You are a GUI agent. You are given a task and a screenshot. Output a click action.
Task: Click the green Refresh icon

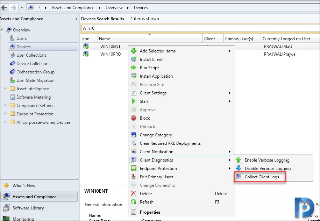pos(134,202)
